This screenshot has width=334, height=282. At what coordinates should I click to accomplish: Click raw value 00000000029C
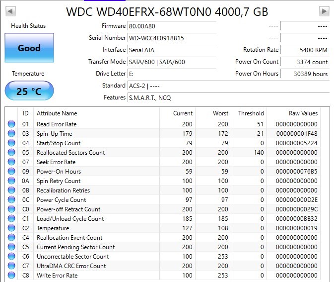coord(296,209)
